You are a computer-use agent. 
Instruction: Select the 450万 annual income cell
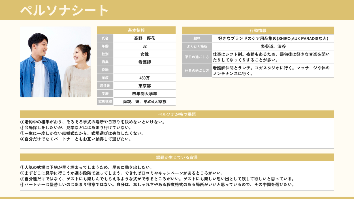click(144, 78)
